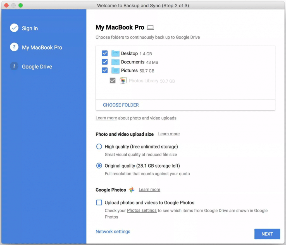This screenshot has height=245, width=286.
Task: Click the laptop icon beside My MacBook Pro
Action: pos(151,27)
